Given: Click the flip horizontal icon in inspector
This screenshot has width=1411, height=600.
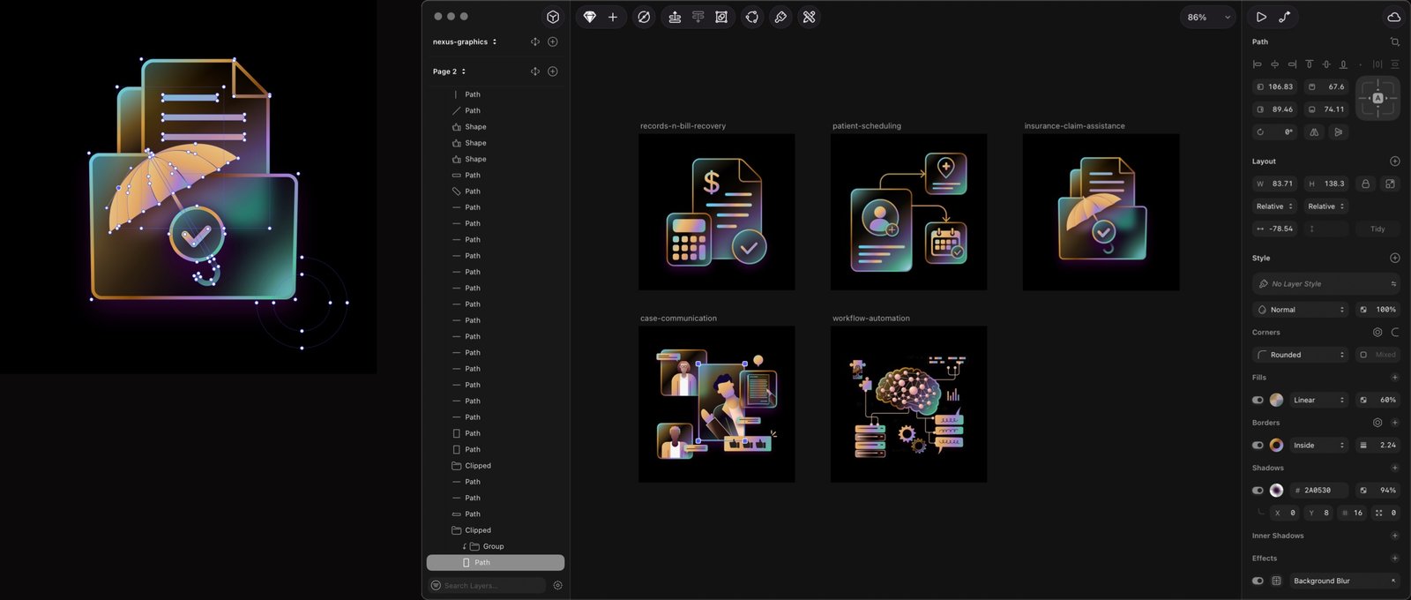Looking at the screenshot, I should 1314,132.
